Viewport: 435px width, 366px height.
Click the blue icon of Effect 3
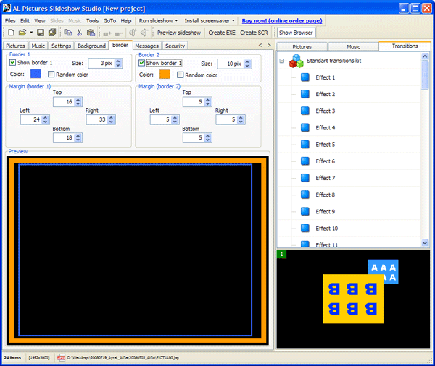coord(305,111)
